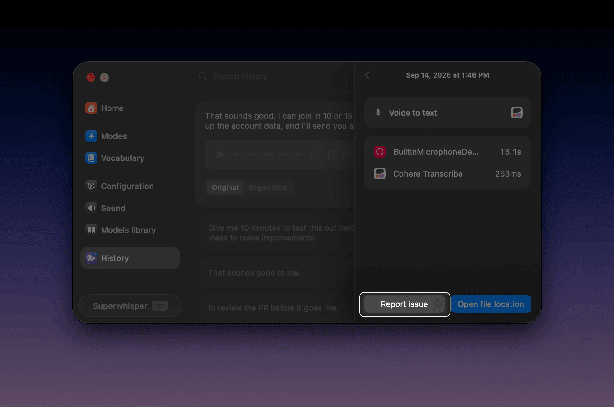
Task: Click the Cohere Transcribe model icon
Action: [x=380, y=173]
